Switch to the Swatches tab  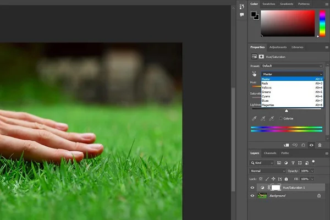pyautogui.click(x=269, y=4)
